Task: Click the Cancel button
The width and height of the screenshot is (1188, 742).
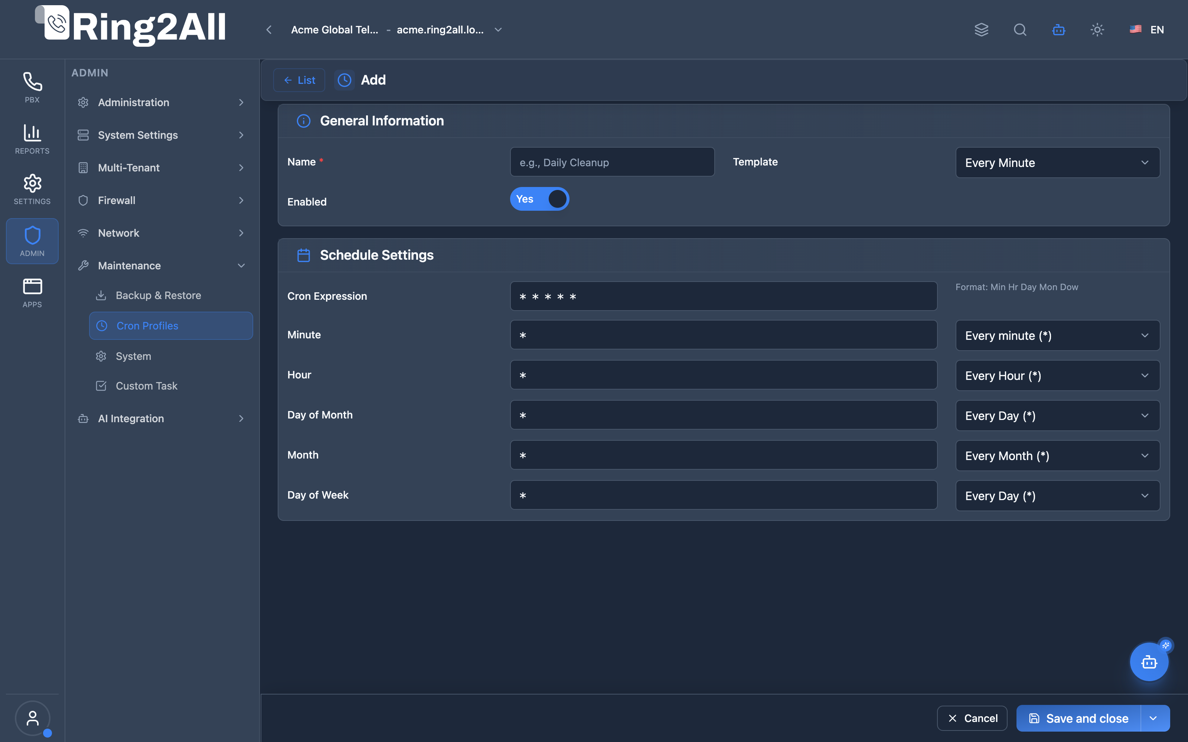Action: click(972, 719)
